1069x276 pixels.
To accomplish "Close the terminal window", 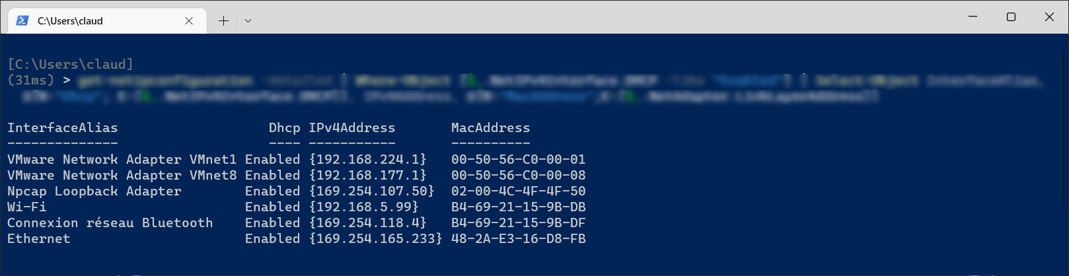I will click(1049, 17).
